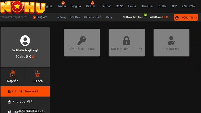Click the date and time display
The width and height of the screenshot is (201, 113).
[13, 17]
